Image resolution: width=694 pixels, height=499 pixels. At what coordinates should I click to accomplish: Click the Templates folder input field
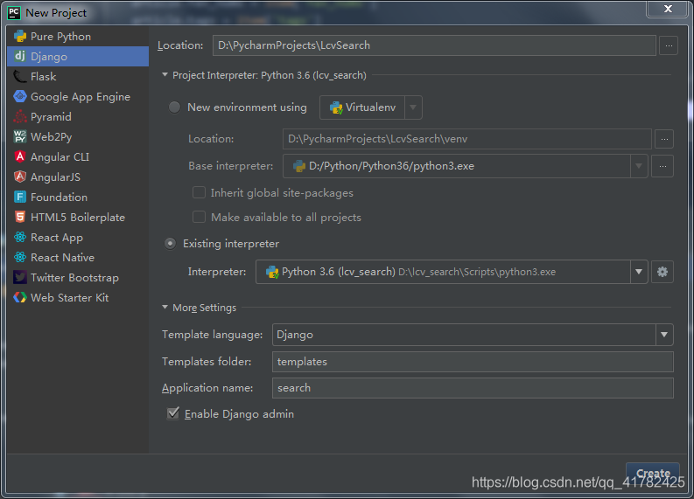point(473,362)
